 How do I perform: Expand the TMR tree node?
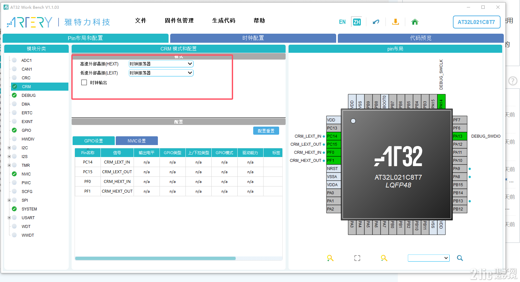(x=9, y=165)
